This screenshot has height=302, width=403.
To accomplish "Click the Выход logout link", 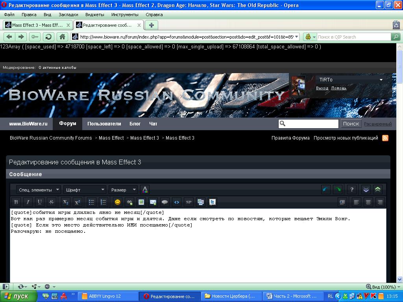I will 322,88.
